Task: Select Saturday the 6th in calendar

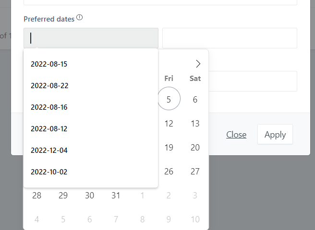Action: tap(195, 100)
